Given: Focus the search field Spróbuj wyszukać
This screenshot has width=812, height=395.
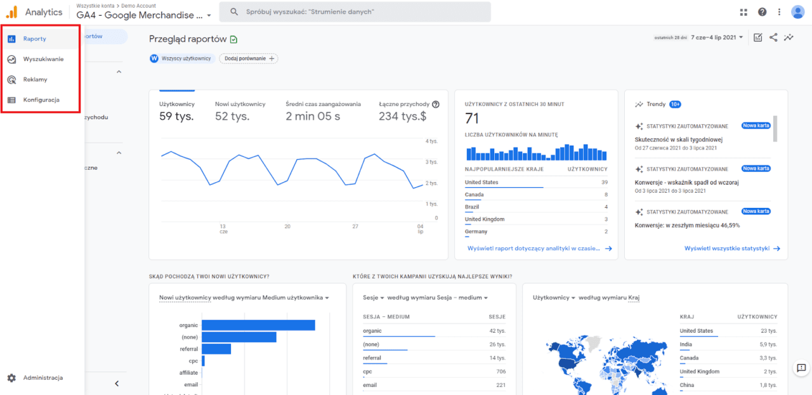Looking at the screenshot, I should [x=355, y=12].
